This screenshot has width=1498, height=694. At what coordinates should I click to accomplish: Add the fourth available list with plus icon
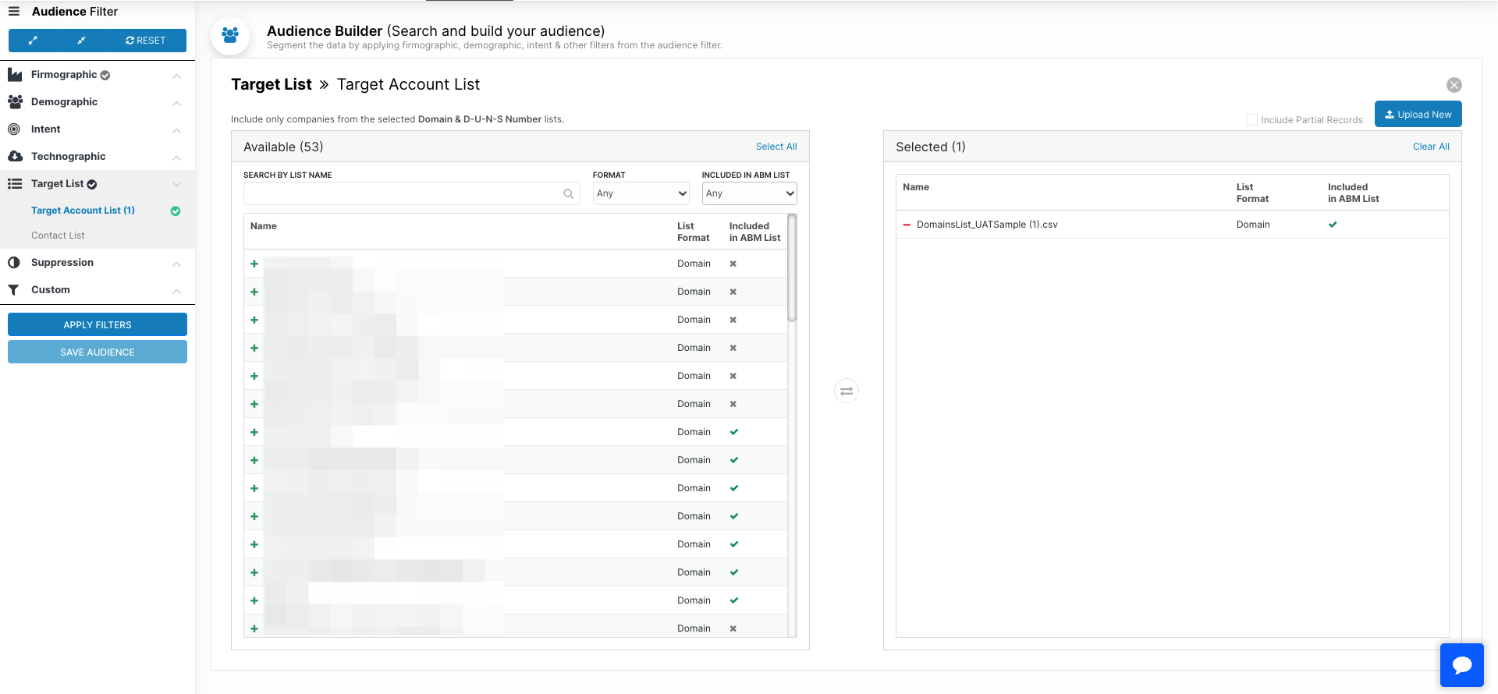point(254,348)
